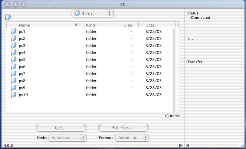Open the drop directory popup menu

(x=92, y=14)
